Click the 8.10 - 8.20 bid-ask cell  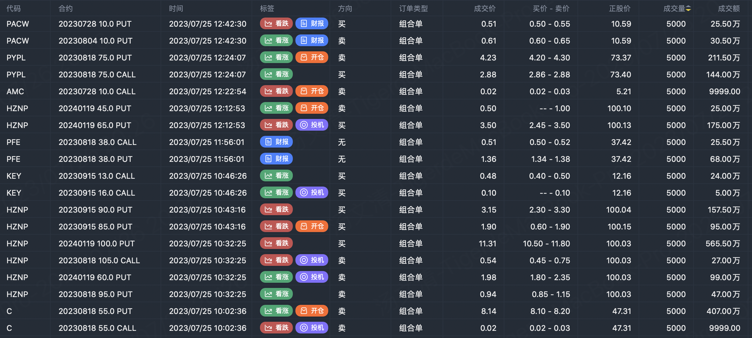click(x=550, y=311)
